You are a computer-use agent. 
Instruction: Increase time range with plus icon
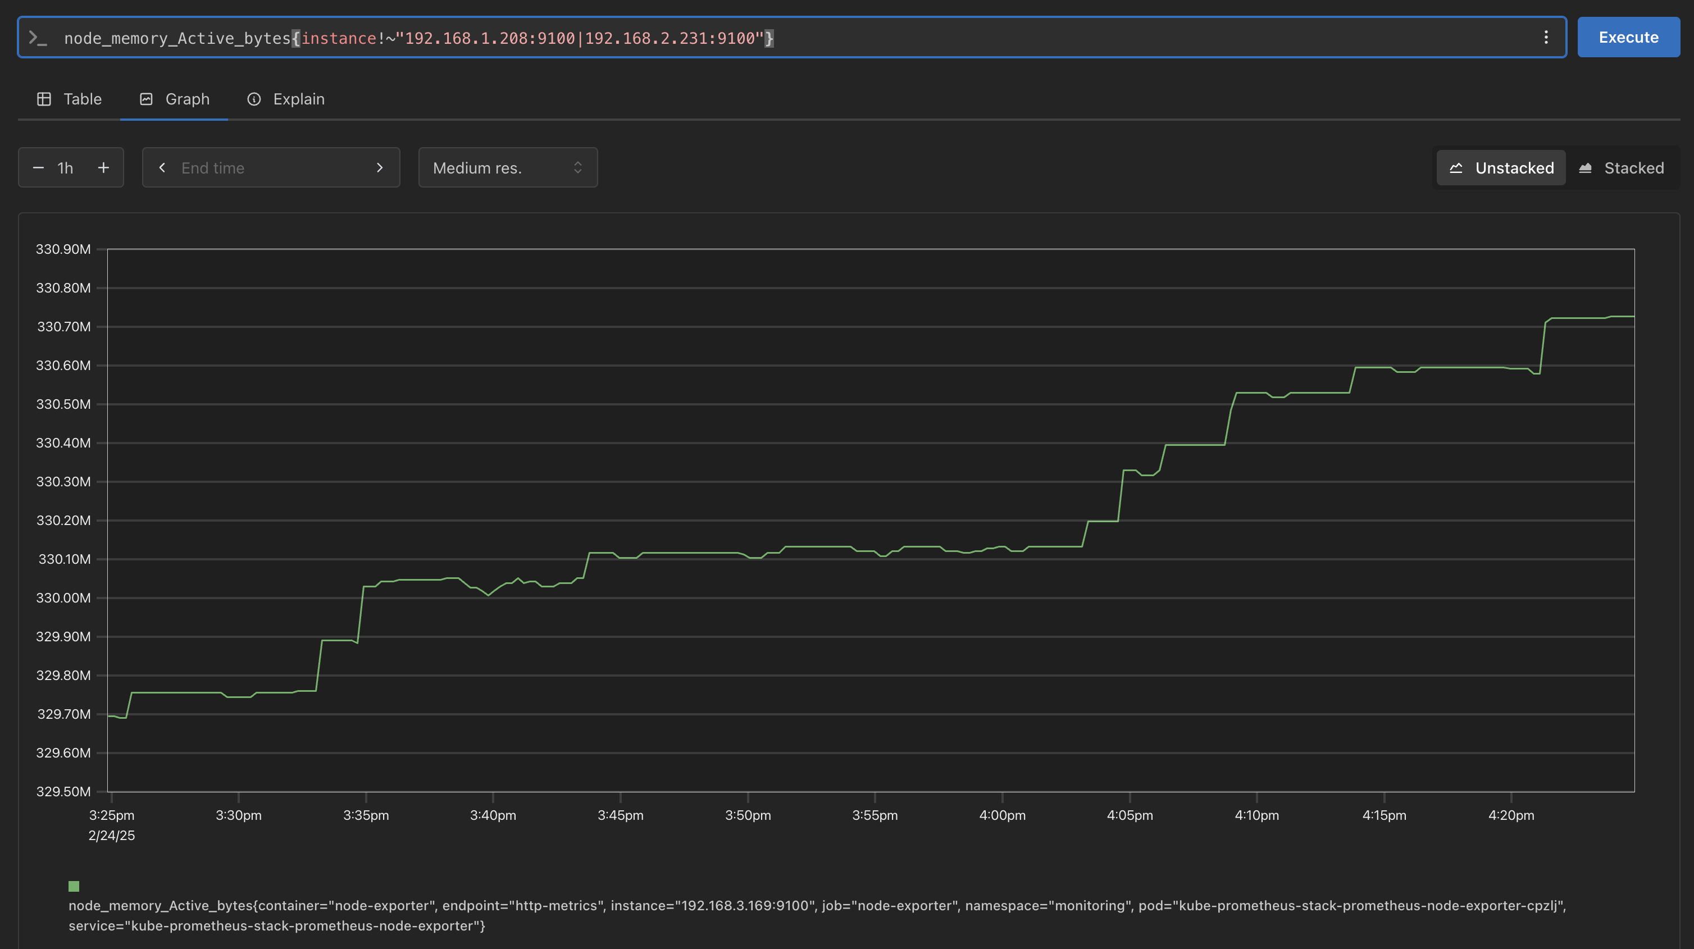tap(103, 168)
